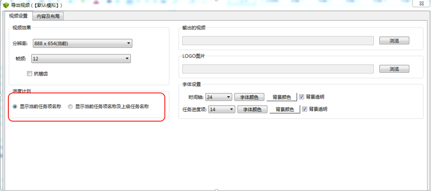Screen dimensions: 431x191
Task: Open the 时间轴 font size dropdown
Action: click(219, 97)
